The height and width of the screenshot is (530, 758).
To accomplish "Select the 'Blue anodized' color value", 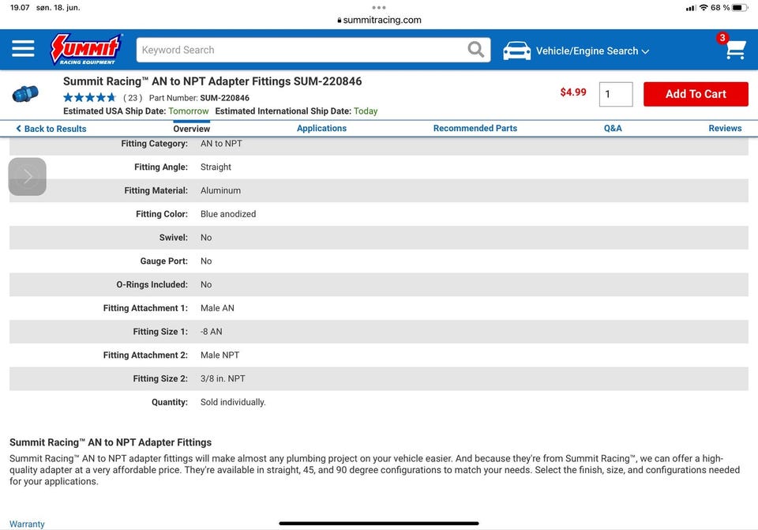I will coord(228,214).
